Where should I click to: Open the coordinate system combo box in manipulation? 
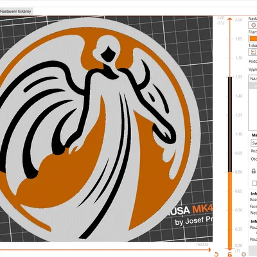point(254,143)
